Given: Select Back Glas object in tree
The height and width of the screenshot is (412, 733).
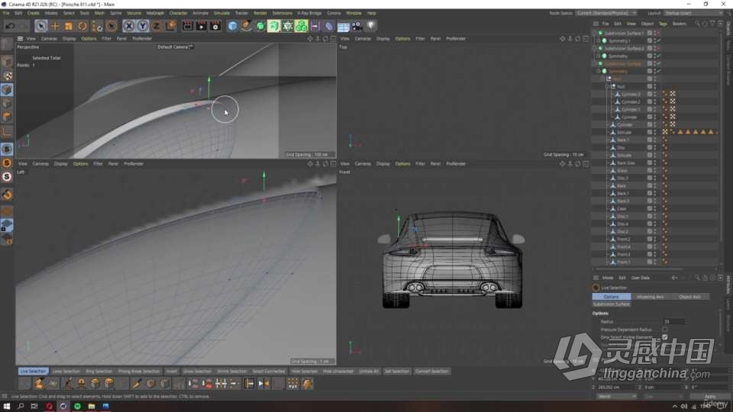Looking at the screenshot, I should tap(626, 163).
